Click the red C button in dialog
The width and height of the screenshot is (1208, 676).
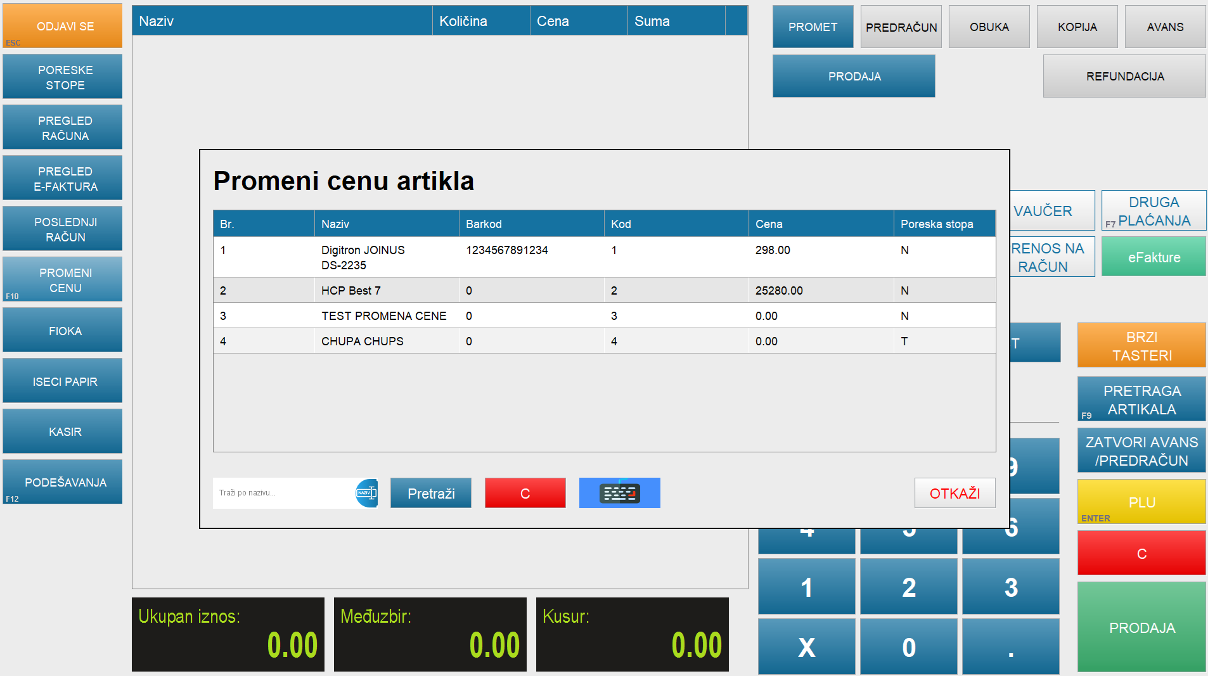[x=525, y=493]
